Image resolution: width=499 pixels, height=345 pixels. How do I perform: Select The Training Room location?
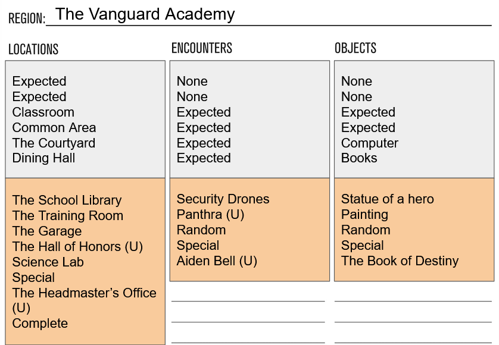67,216
